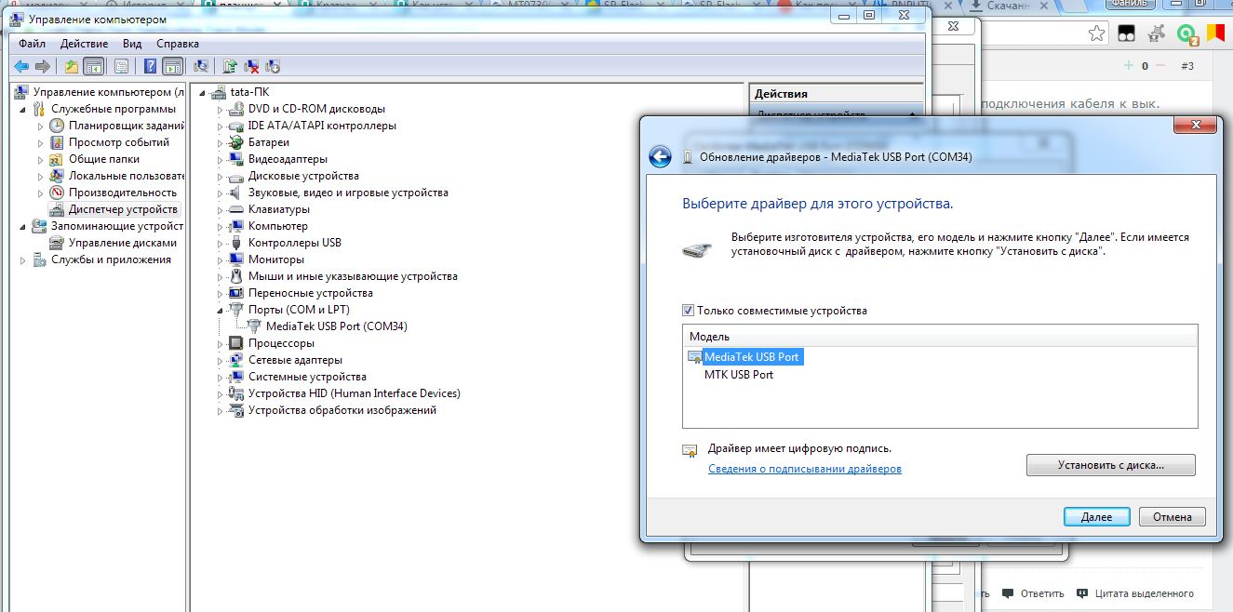Viewport: 1233px width, 612px height.
Task: Expand the 'Видеоадаптеры' device category
Action: pos(221,160)
